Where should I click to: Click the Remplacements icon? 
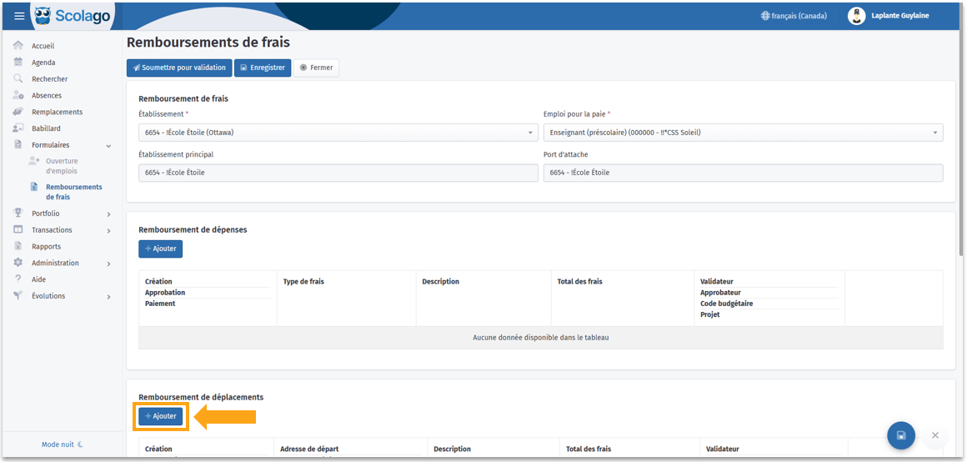pos(18,112)
